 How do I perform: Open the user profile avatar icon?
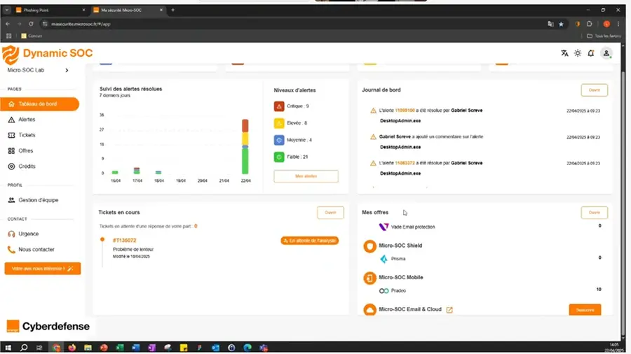pyautogui.click(x=606, y=53)
